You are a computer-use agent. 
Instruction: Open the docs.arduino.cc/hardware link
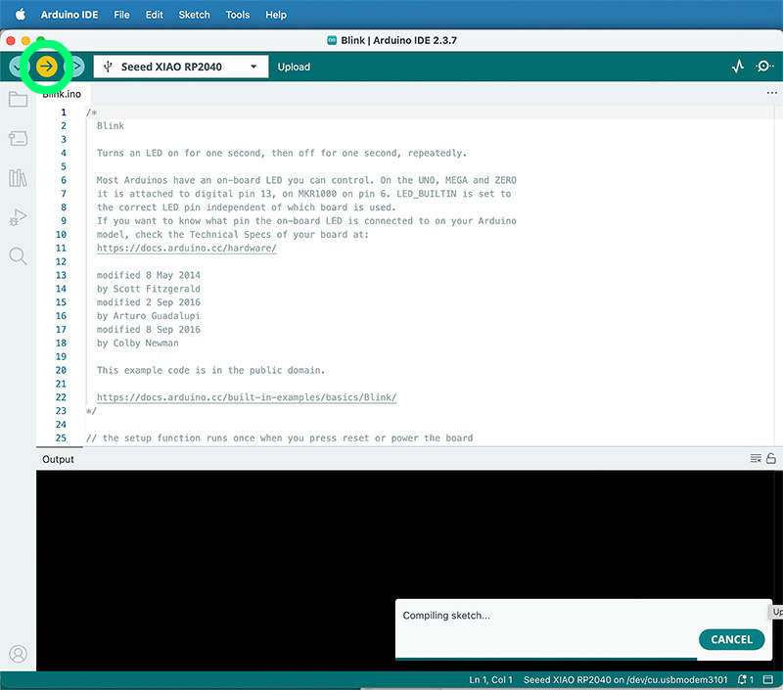pos(186,248)
